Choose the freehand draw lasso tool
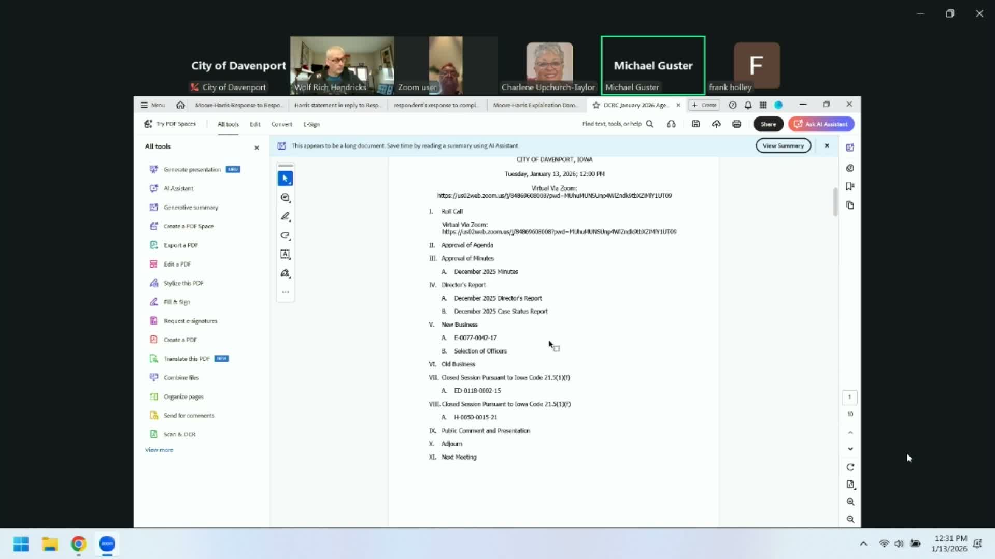The width and height of the screenshot is (995, 559). (285, 236)
